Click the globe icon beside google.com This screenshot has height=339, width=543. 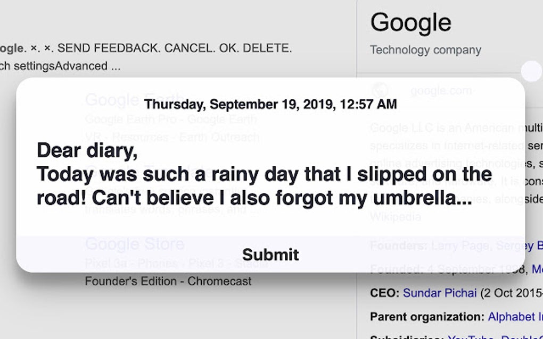(x=380, y=90)
